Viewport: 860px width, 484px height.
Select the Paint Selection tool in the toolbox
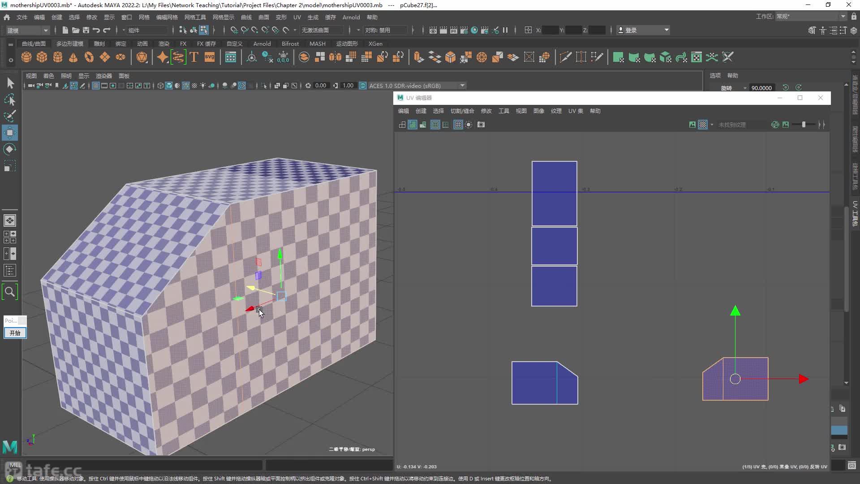point(10,116)
